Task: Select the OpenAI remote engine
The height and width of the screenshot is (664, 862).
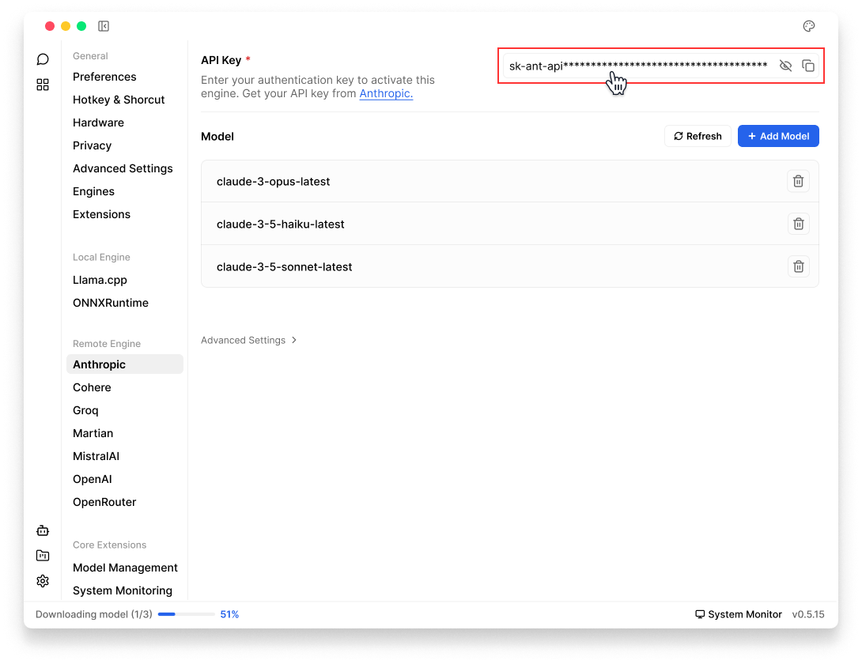Action: point(93,479)
